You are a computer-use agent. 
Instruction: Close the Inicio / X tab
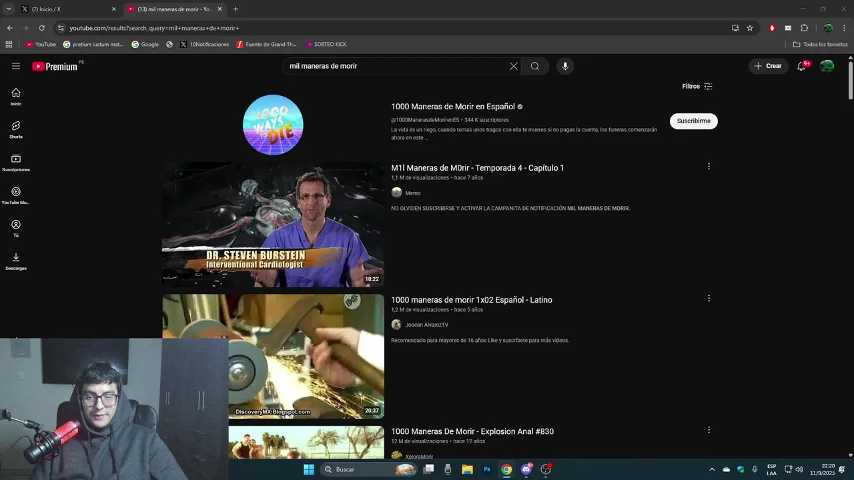113,9
